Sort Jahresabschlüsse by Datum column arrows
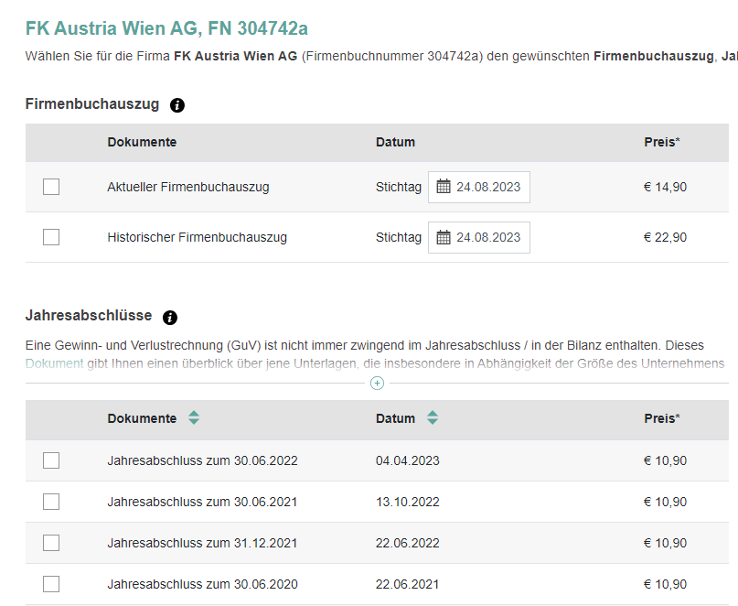 [x=433, y=418]
